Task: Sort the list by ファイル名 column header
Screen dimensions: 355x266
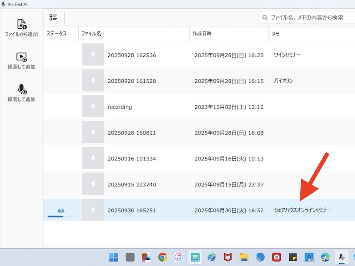Action: coord(91,34)
